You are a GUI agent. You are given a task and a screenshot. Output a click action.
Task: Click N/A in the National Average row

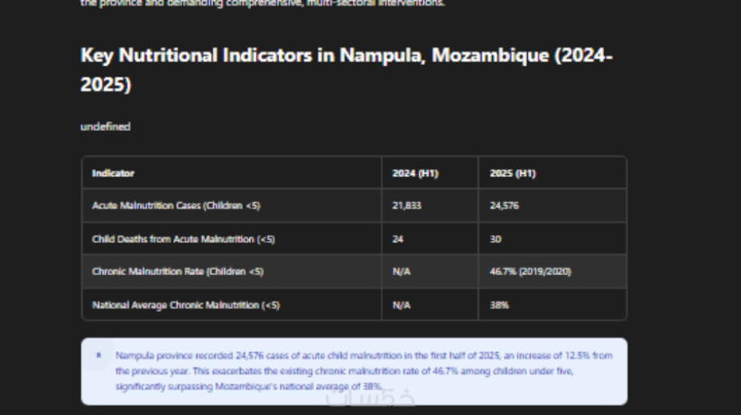402,305
